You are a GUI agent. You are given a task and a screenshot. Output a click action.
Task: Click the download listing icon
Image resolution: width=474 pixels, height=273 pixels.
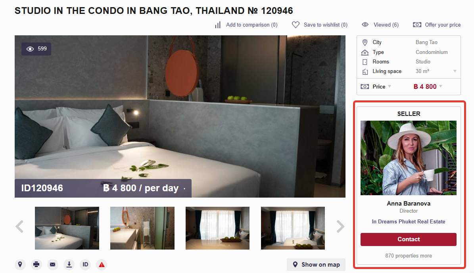pos(69,265)
